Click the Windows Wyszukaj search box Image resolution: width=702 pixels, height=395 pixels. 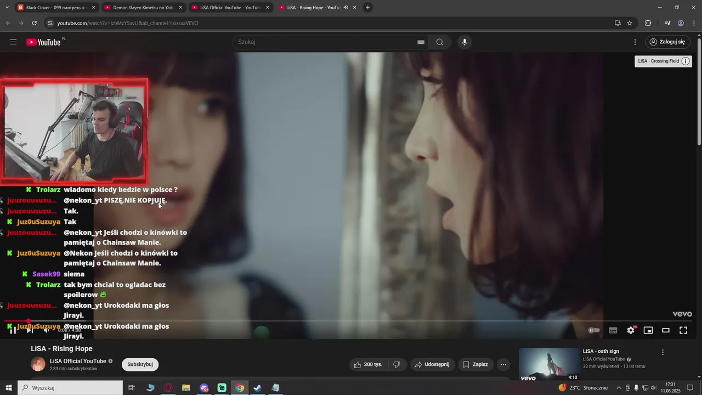(70, 388)
